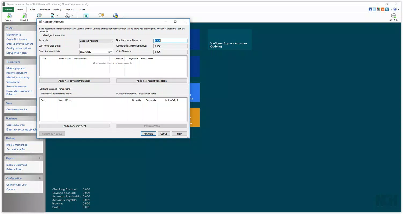Click the Express Accounts calculator icon in title bar
403x214 pixels.
pos(4,4)
